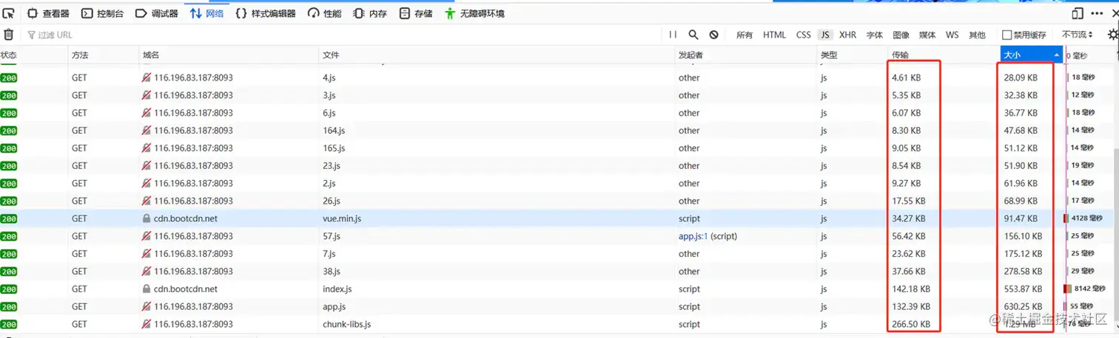This screenshot has height=338, width=1119.
Task: Click 200 status badge of vue.min.js row
Action: 9,218
